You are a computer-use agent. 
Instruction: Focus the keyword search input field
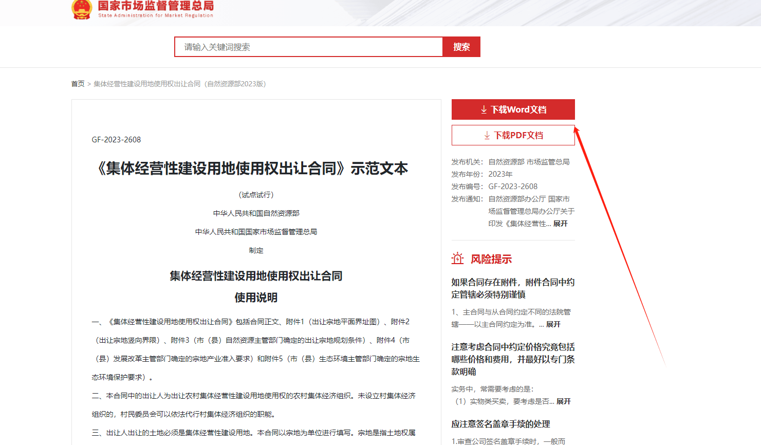coord(308,47)
